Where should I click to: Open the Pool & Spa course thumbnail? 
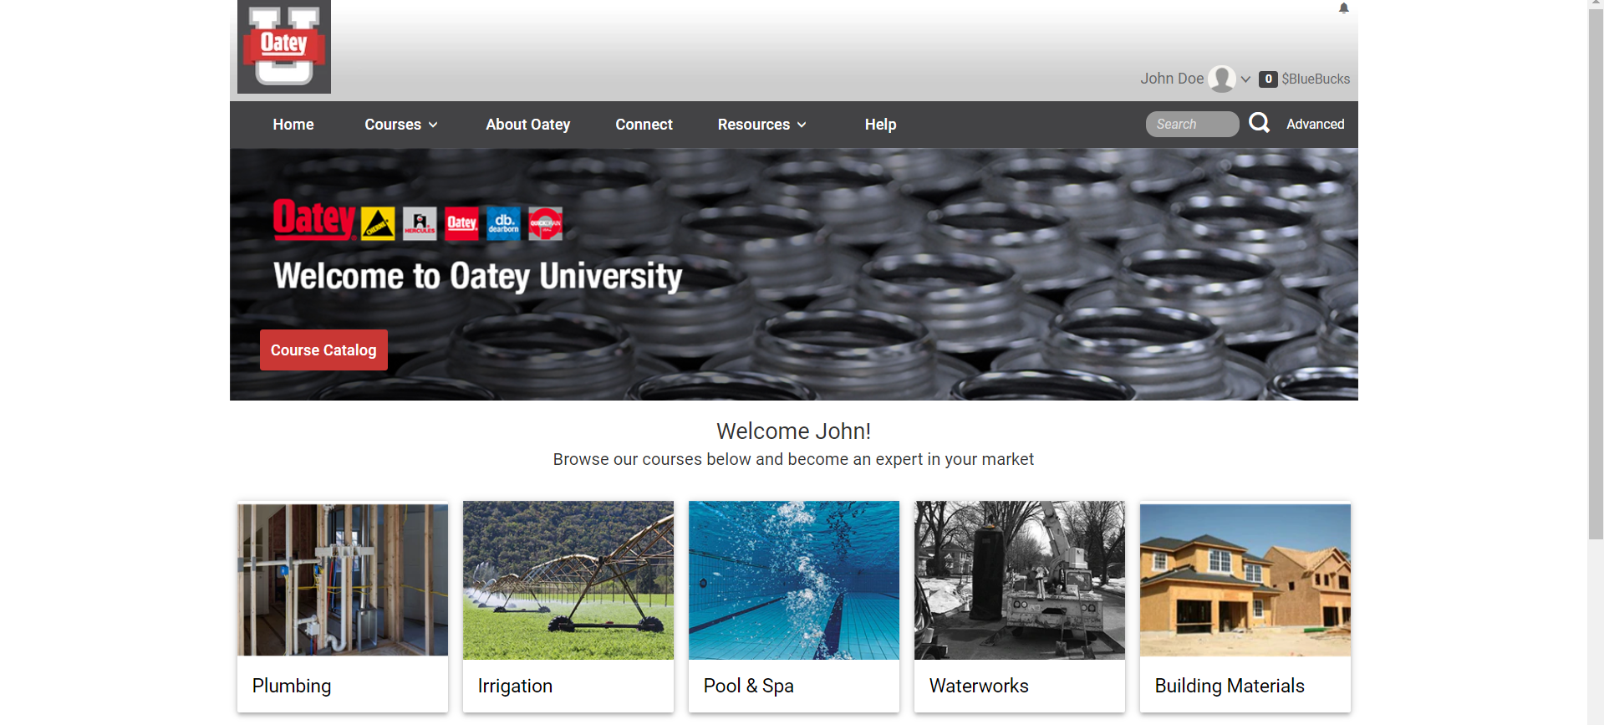[794, 580]
